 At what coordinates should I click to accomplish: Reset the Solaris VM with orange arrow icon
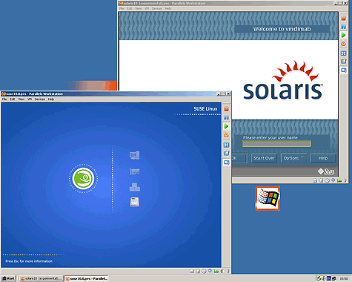(343, 44)
